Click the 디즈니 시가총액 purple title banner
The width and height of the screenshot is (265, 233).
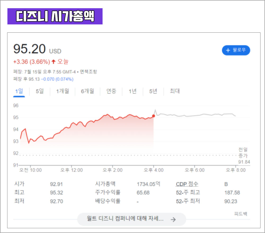pos(55,16)
